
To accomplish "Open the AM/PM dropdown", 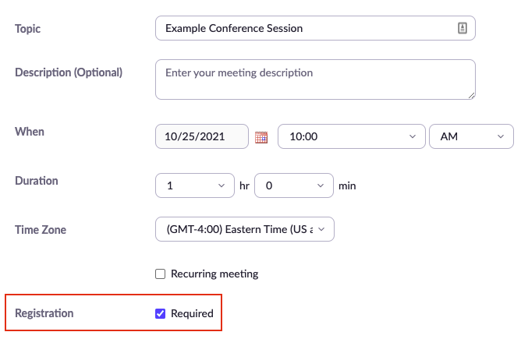I will (x=471, y=136).
